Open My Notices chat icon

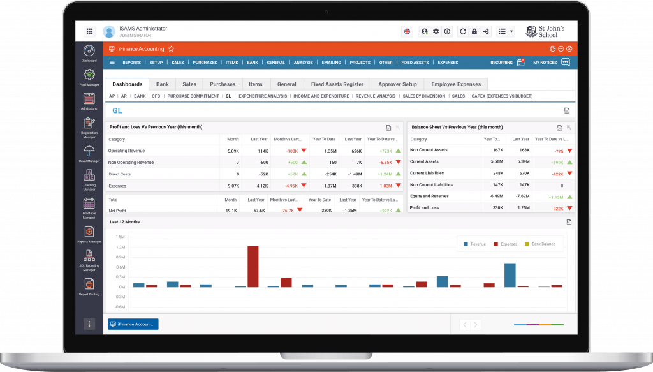click(566, 63)
